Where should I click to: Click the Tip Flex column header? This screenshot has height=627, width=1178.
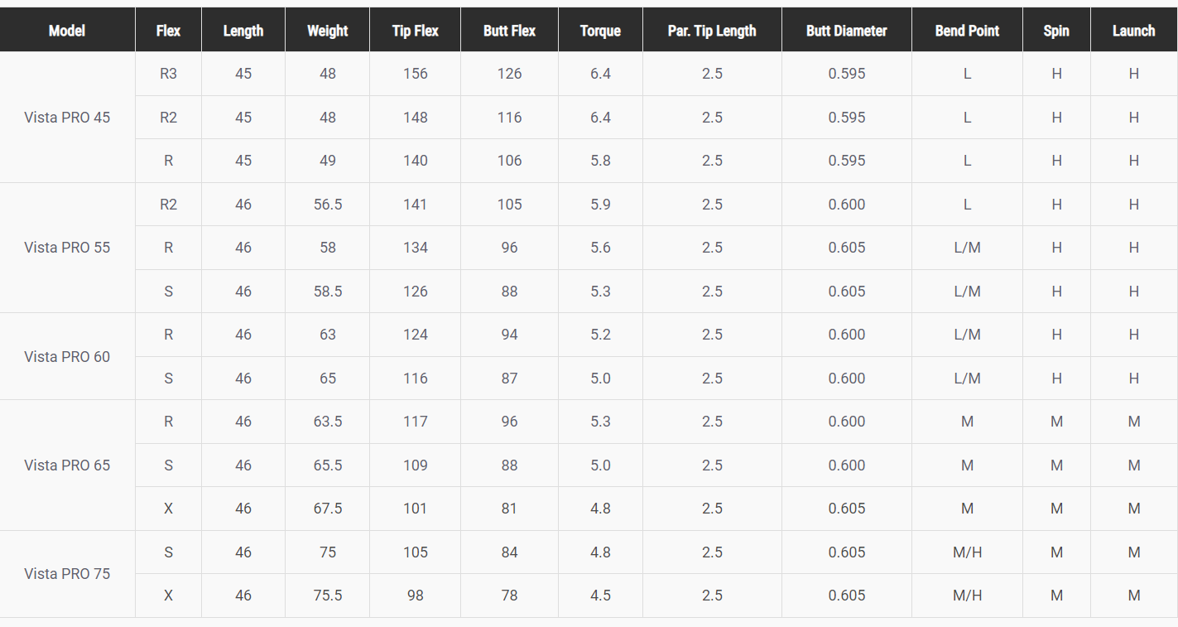click(415, 31)
